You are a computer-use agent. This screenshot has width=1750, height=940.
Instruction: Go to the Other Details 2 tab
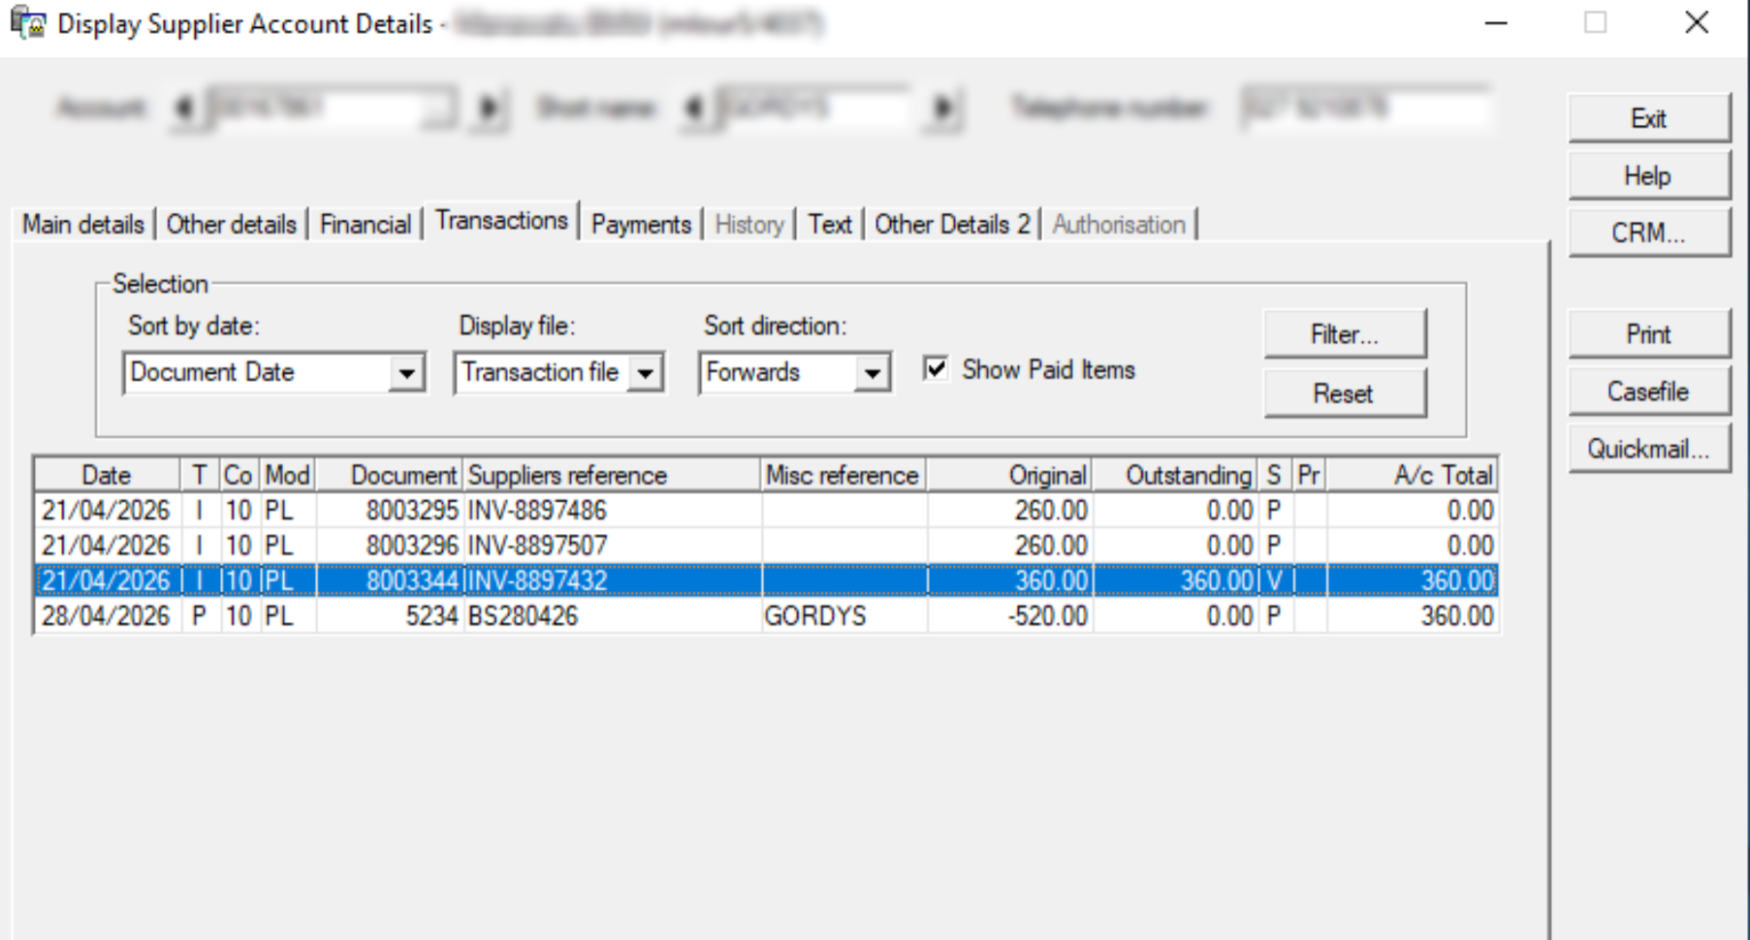952,224
